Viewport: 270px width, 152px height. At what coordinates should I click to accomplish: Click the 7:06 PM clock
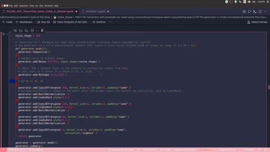[261, 2]
